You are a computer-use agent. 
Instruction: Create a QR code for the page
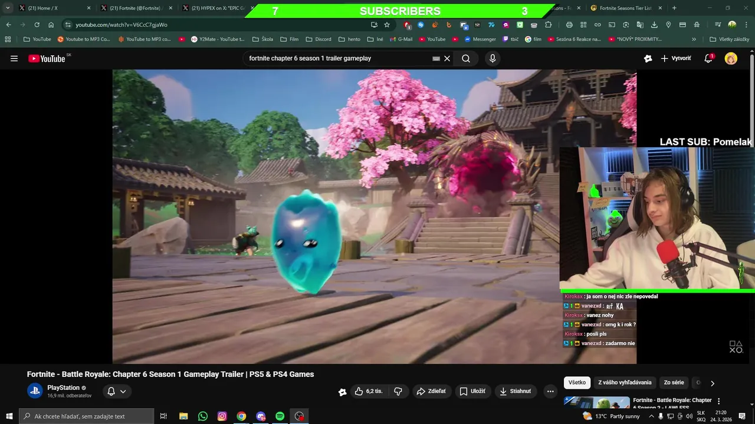(x=583, y=25)
